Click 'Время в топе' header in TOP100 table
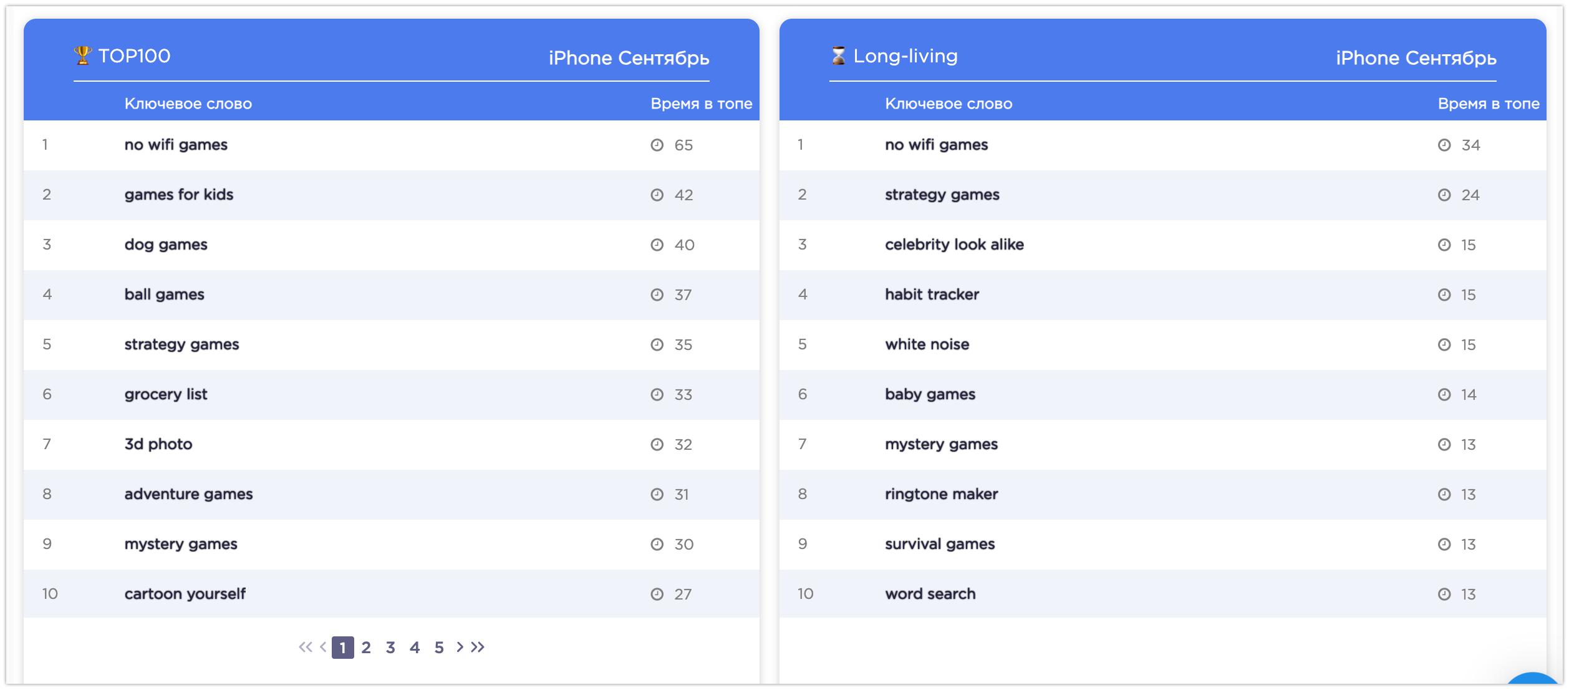 point(701,104)
